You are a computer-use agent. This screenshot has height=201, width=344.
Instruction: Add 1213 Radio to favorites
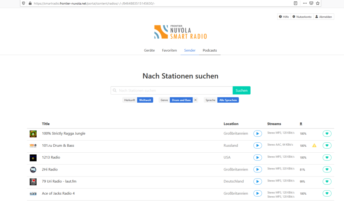[x=327, y=157]
